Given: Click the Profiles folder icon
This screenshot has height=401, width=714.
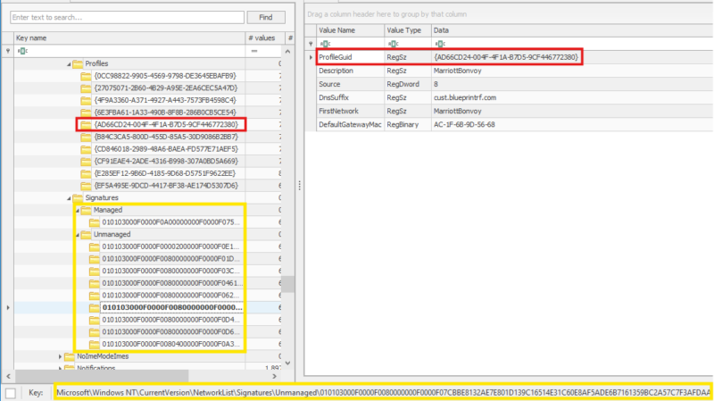Looking at the screenshot, I should [x=78, y=63].
